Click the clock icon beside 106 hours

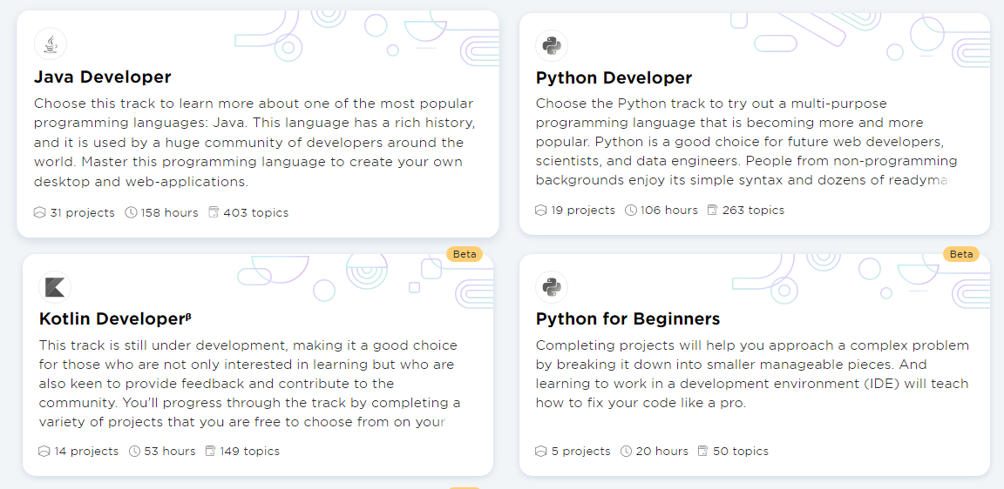tap(631, 211)
